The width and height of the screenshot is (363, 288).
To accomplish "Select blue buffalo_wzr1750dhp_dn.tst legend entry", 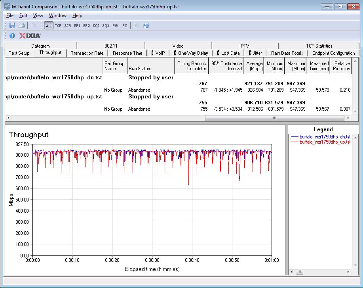I will tap(321, 137).
